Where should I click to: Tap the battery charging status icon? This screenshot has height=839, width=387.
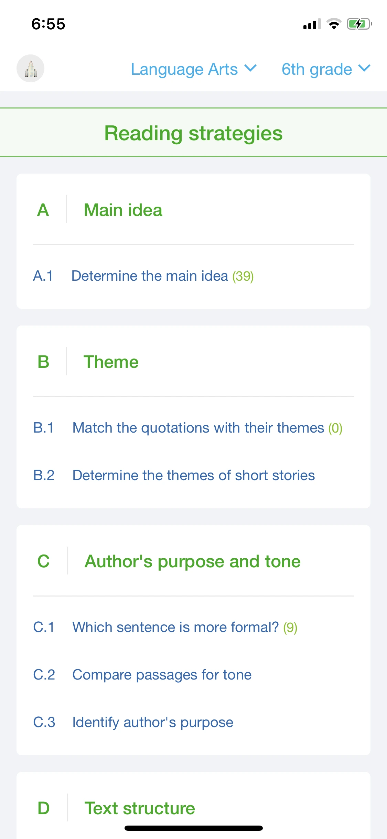[x=359, y=24]
